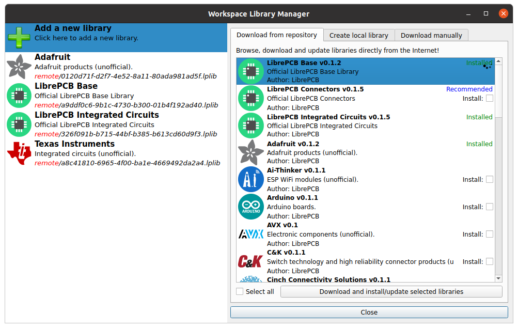Image resolution: width=518 pixels, height=328 pixels.
Task: Click C&K v0.1.1 title
Action: (286, 253)
